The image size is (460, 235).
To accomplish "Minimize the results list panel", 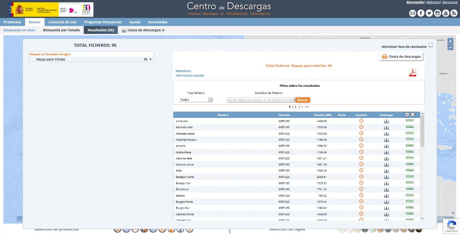I will pyautogui.click(x=430, y=46).
